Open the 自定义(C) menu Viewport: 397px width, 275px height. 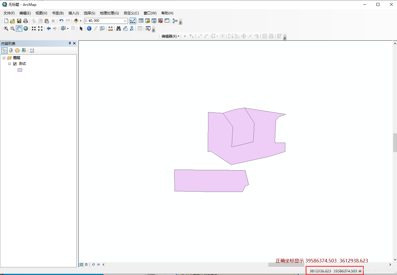[x=131, y=13]
